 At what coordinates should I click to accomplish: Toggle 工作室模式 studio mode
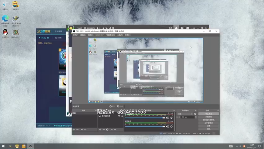tap(209, 123)
